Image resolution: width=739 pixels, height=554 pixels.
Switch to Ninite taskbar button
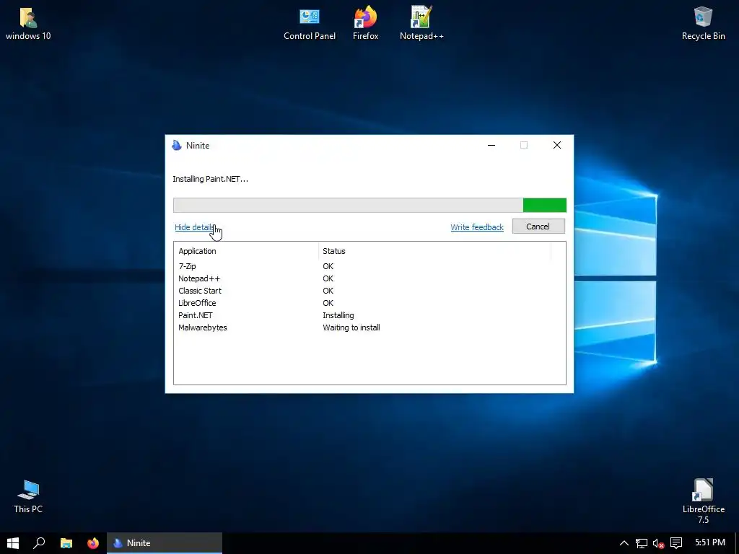(165, 543)
